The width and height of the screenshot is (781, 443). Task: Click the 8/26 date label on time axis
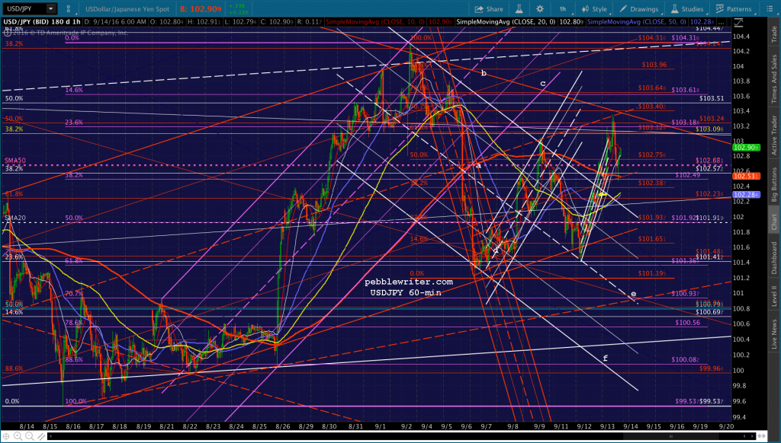pos(283,426)
